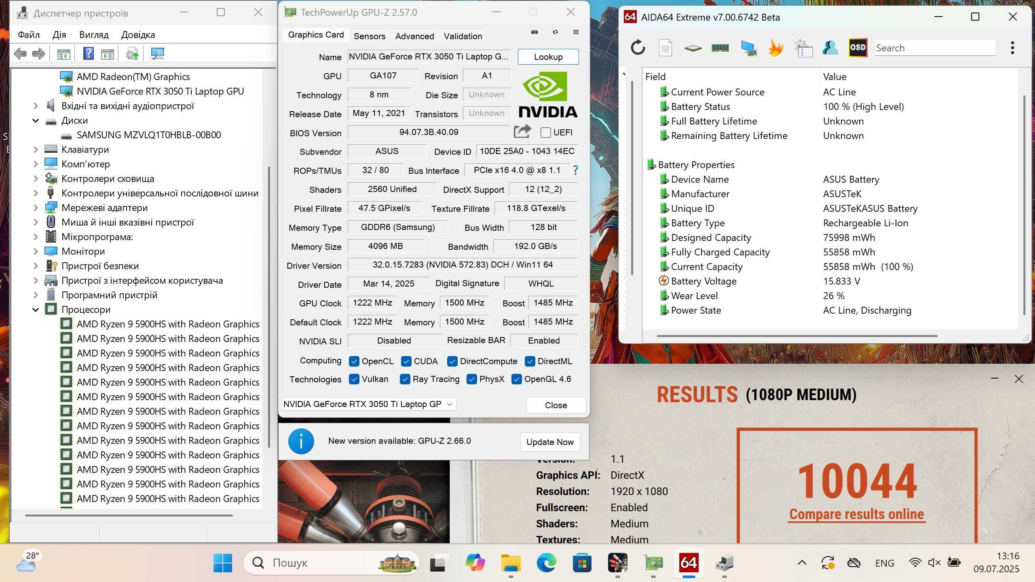Click Windows taskbar Пошук search box
Image resolution: width=1035 pixels, height=582 pixels.
(332, 563)
